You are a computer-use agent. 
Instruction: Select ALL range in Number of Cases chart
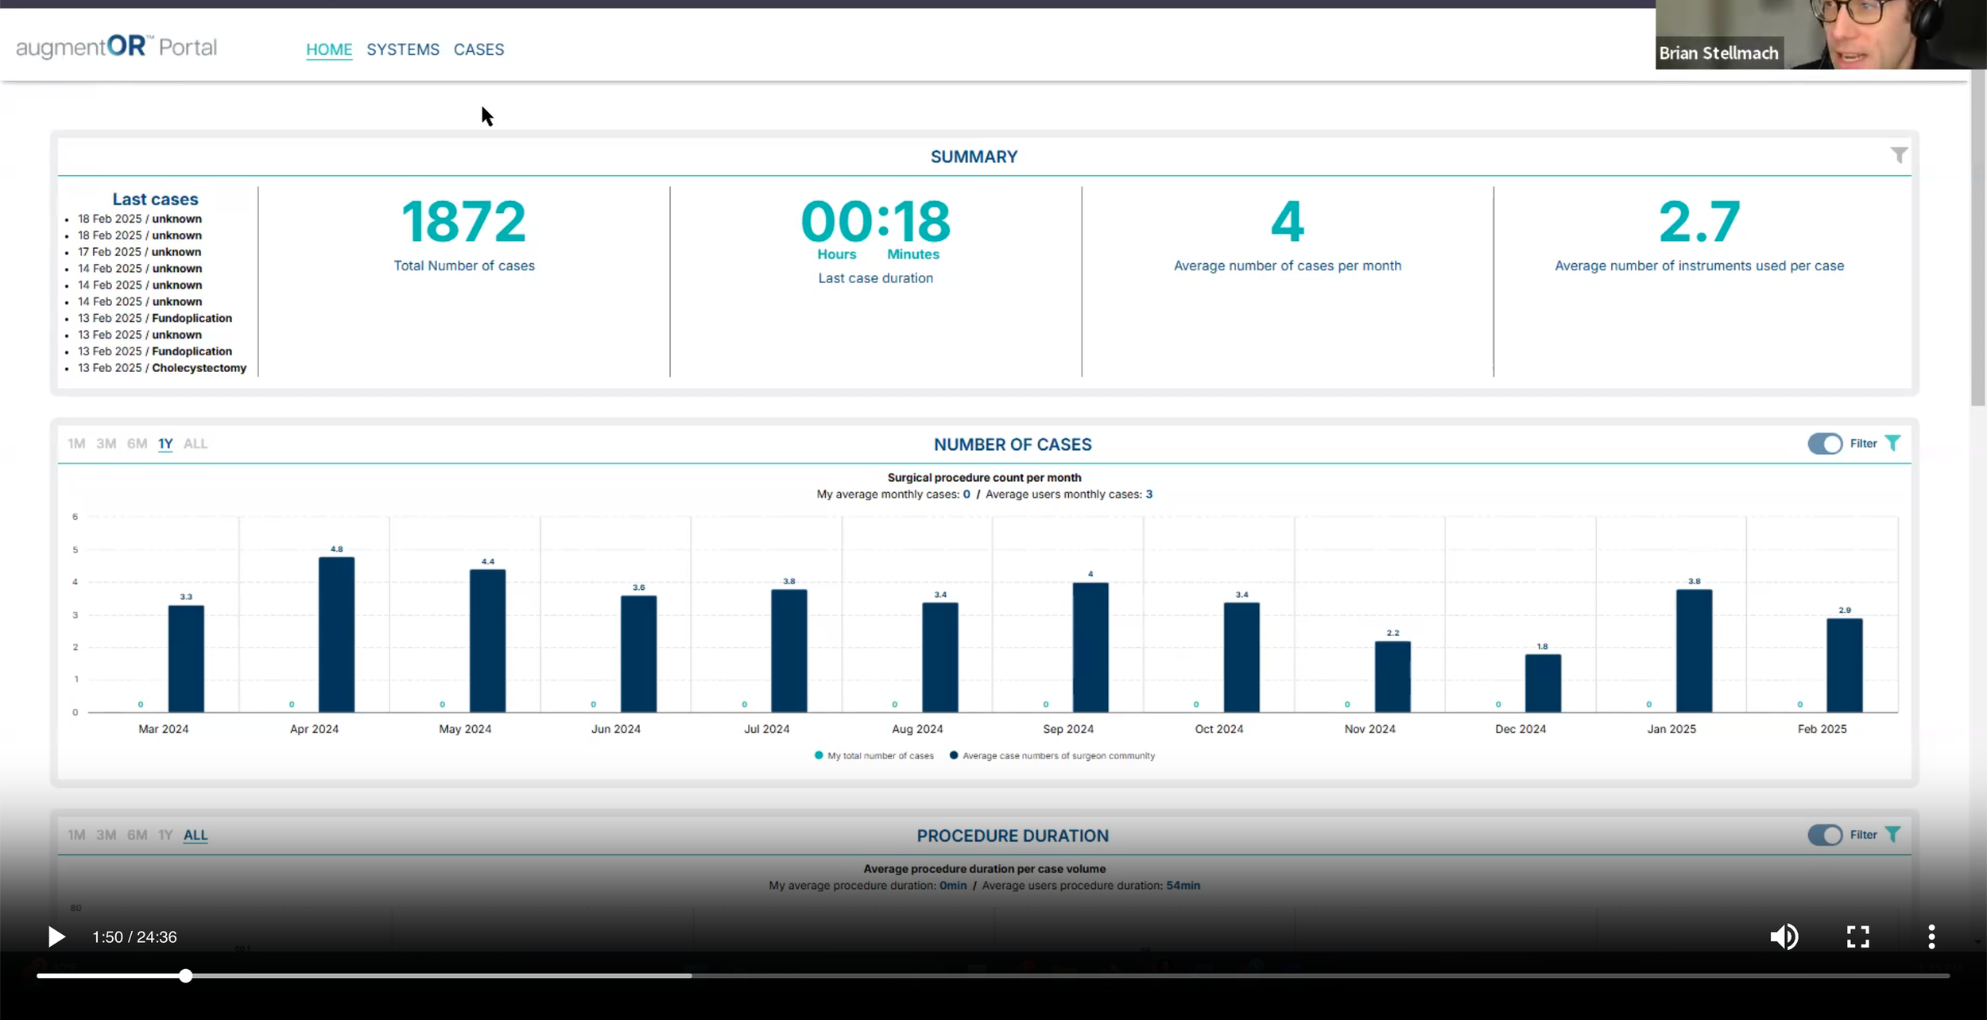[195, 444]
